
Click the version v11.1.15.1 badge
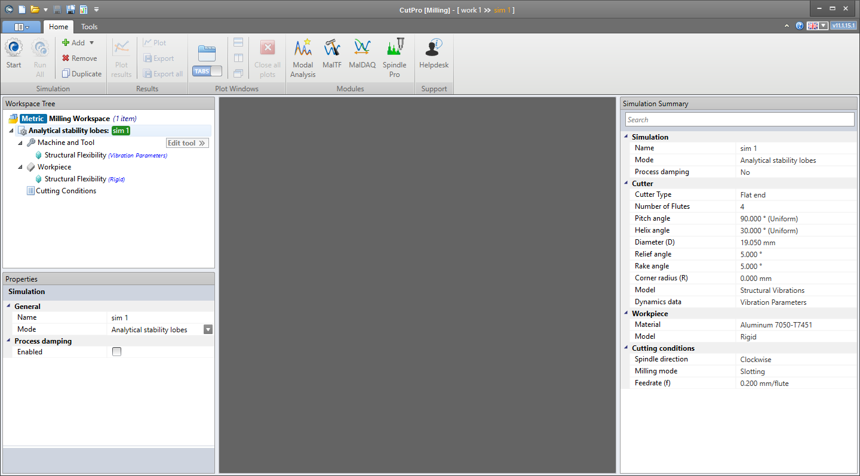coord(844,26)
